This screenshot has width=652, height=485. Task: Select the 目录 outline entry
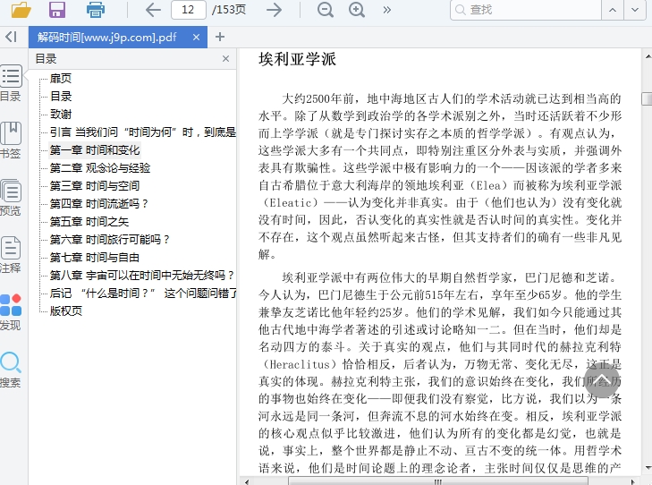tap(61, 96)
